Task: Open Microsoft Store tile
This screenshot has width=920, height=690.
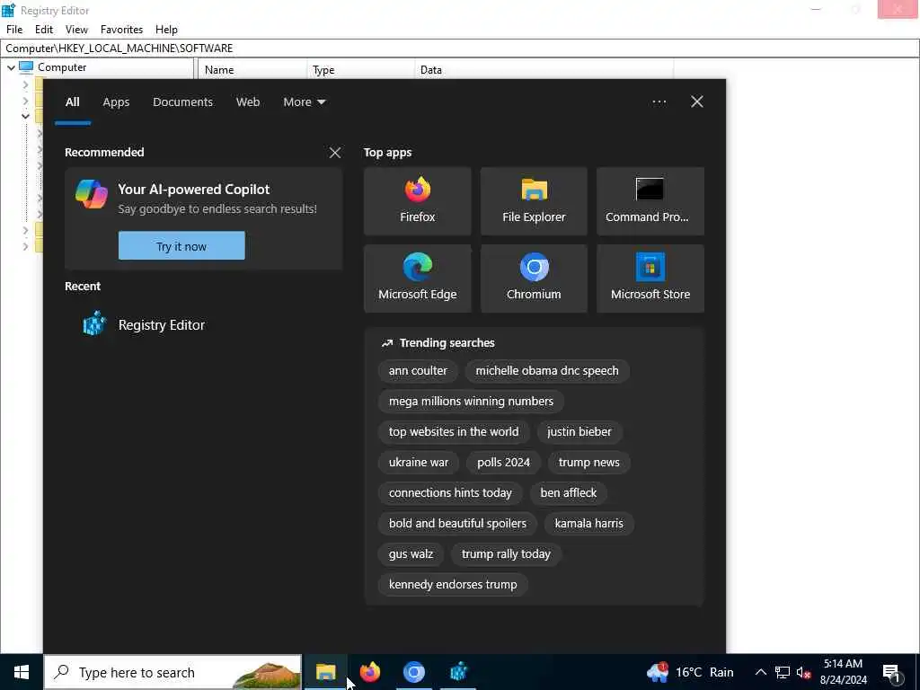Action: (x=650, y=279)
